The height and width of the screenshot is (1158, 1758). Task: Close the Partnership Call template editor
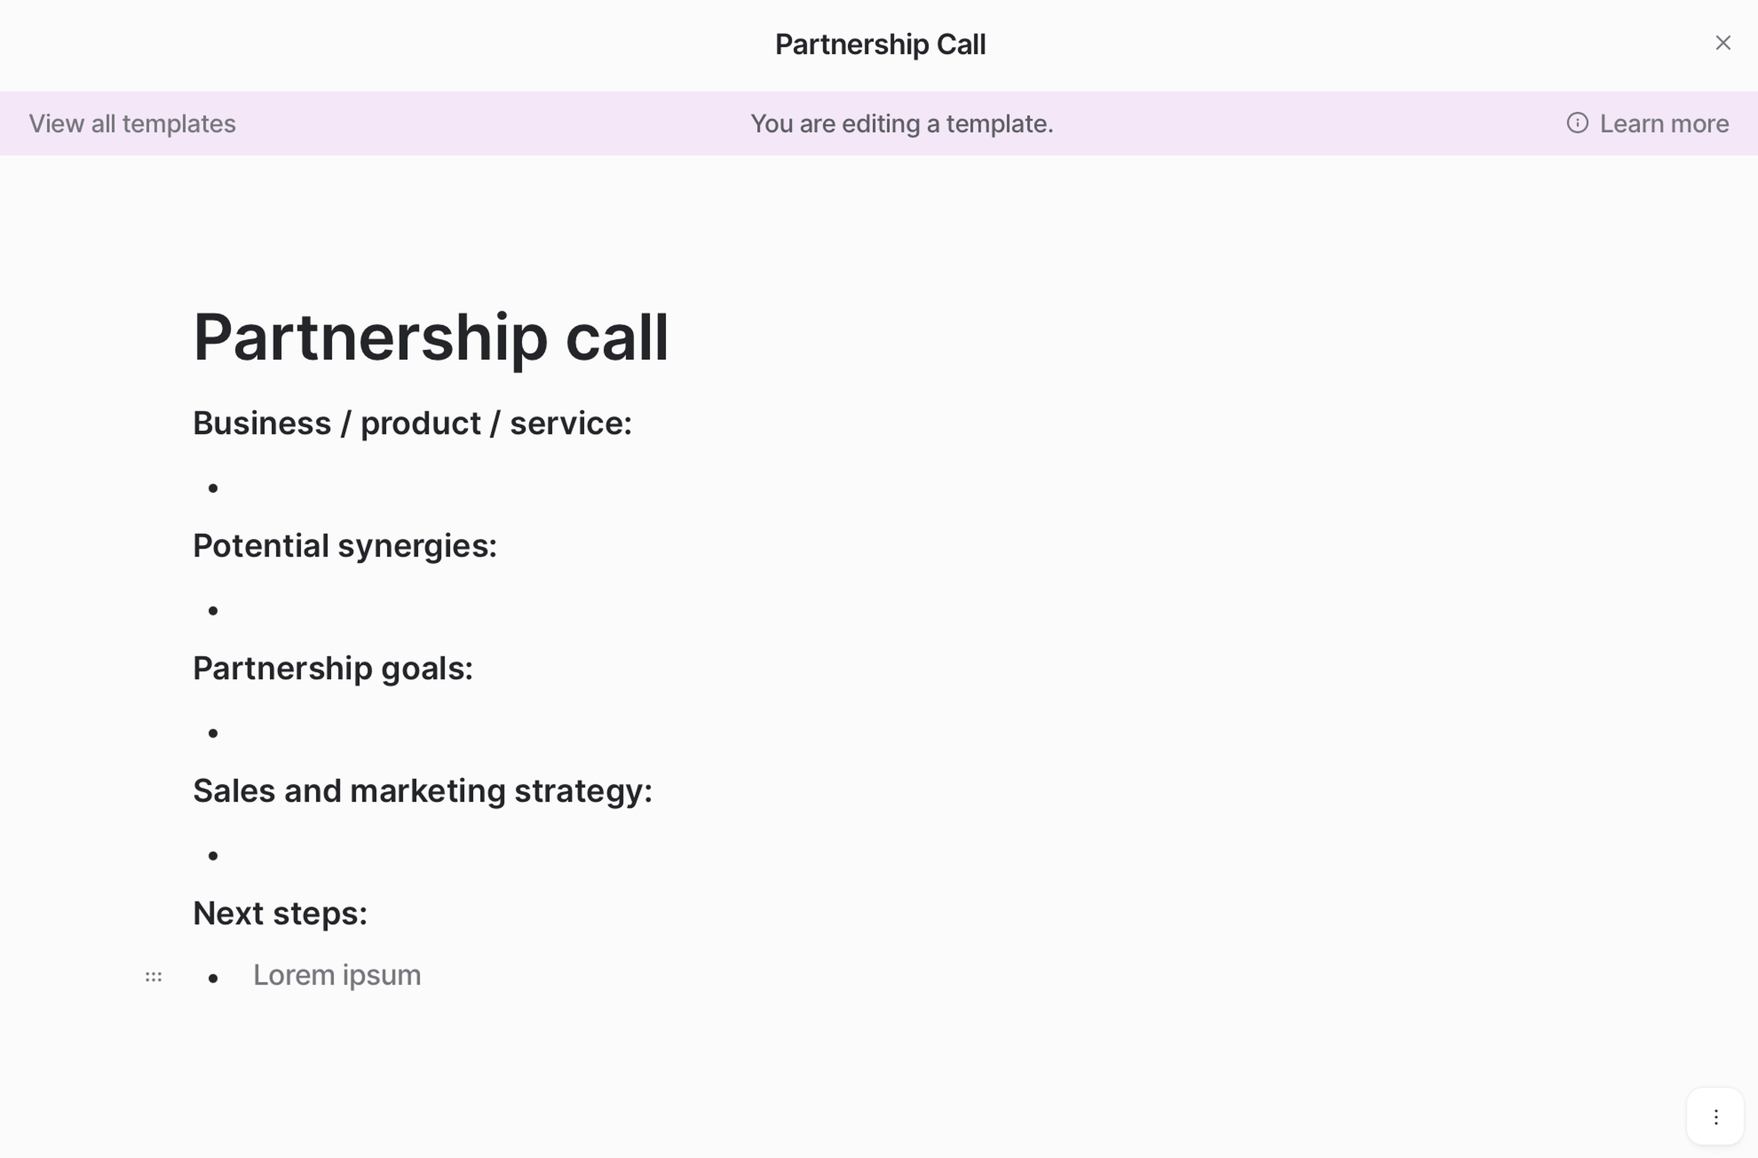tap(1723, 43)
